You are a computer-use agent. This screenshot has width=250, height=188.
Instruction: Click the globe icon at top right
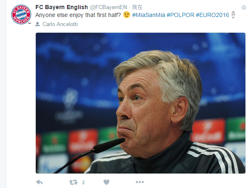244,7
